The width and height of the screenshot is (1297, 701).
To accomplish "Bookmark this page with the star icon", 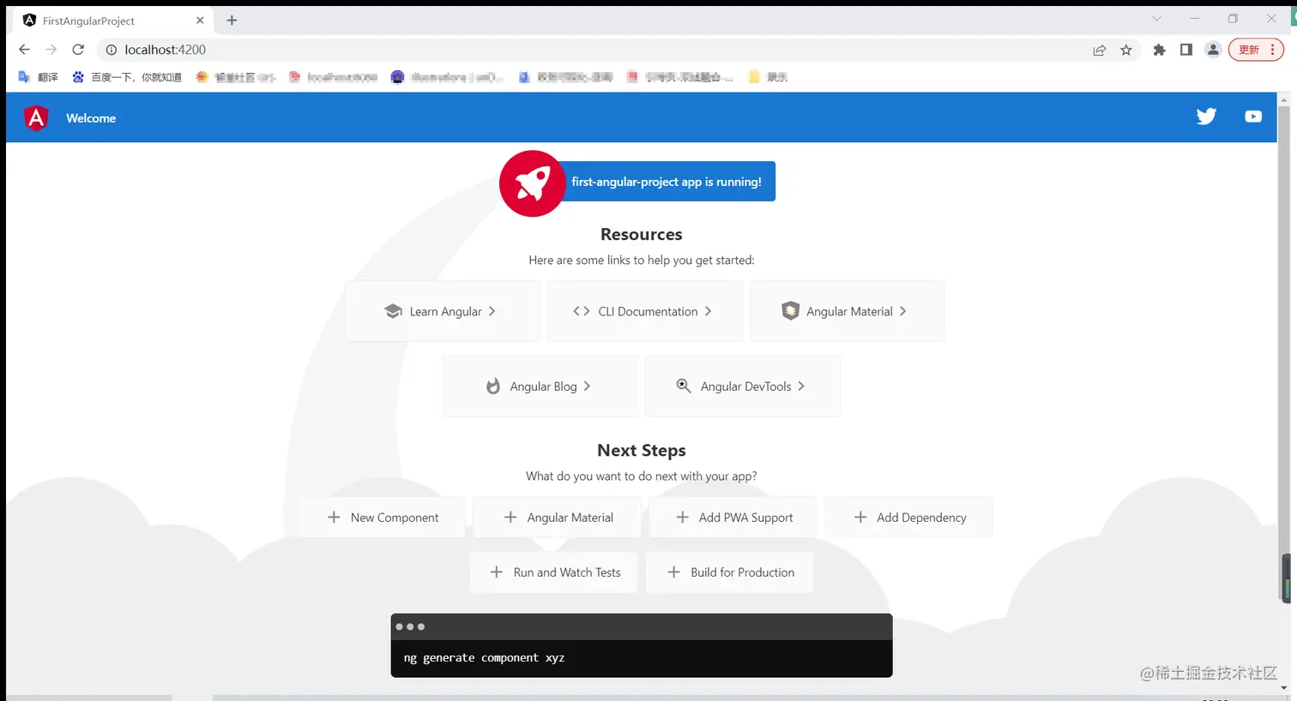I will [1126, 50].
